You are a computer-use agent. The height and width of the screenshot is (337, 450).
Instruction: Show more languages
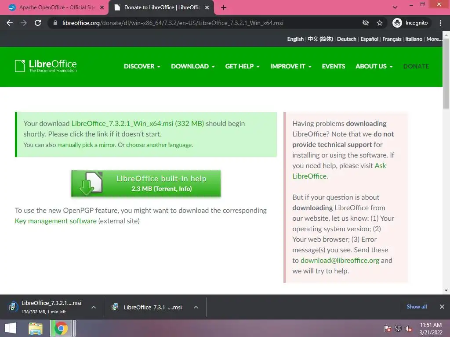tap(434, 39)
